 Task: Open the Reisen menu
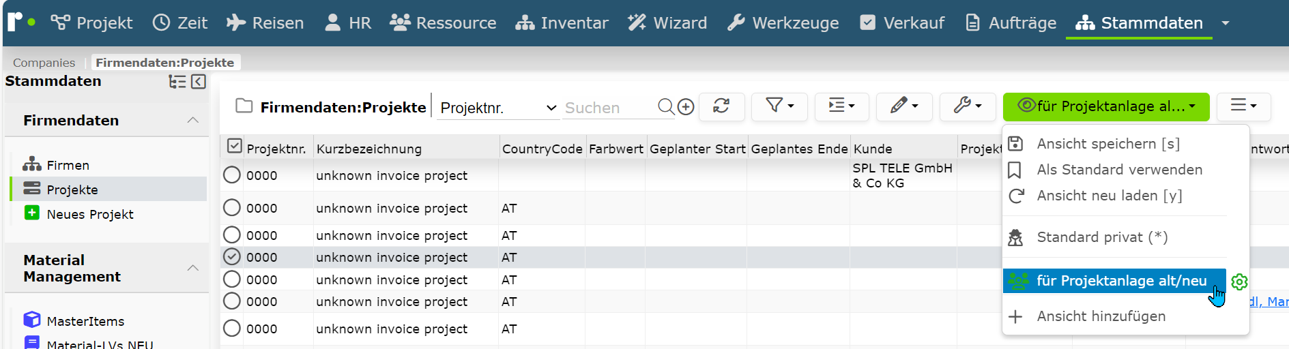[265, 22]
